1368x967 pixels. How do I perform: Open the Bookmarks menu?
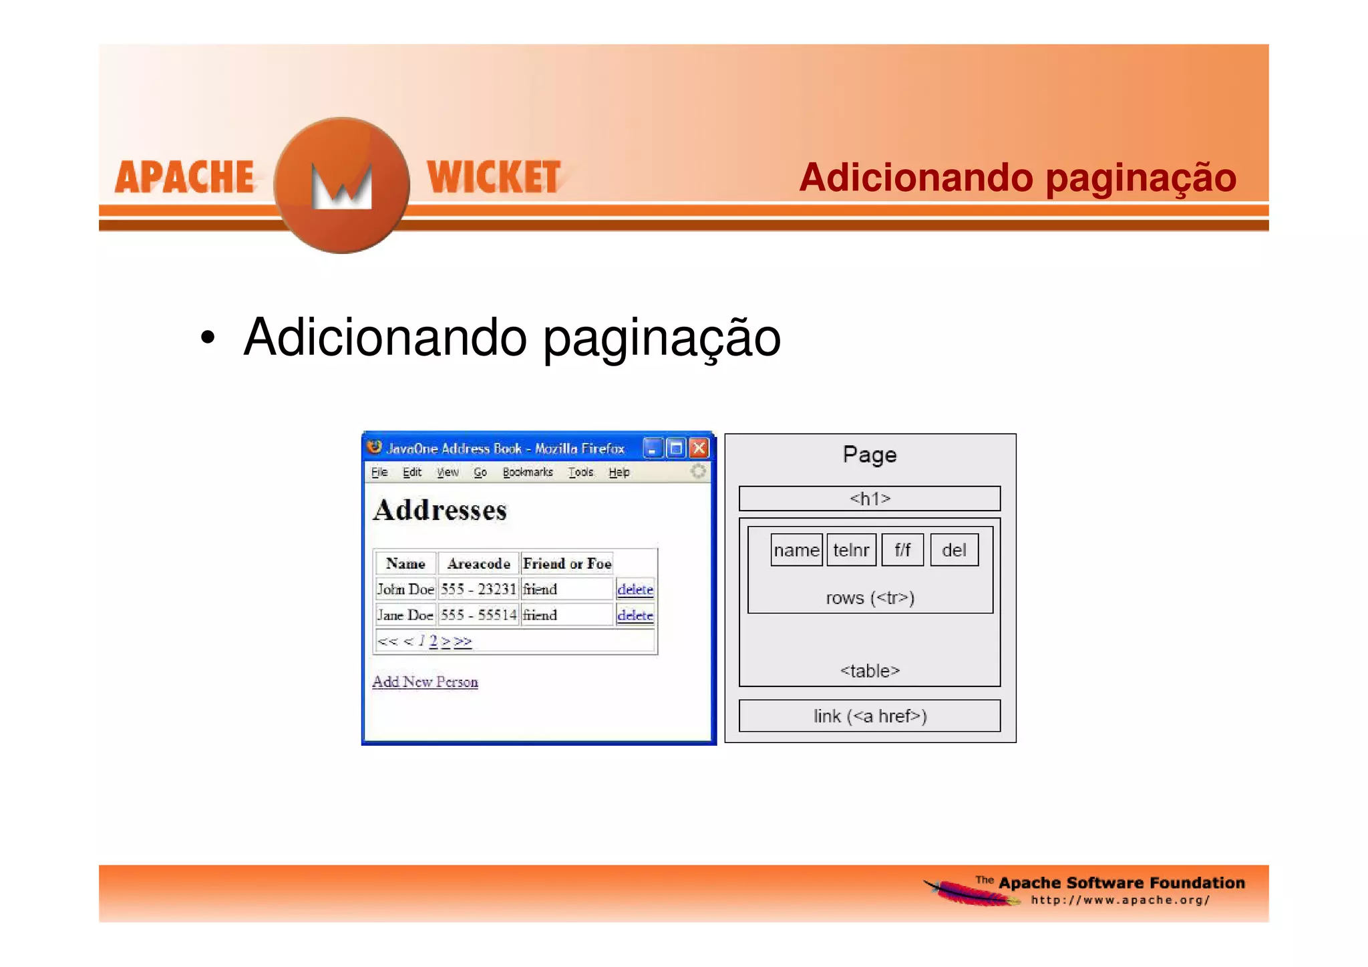pos(528,472)
